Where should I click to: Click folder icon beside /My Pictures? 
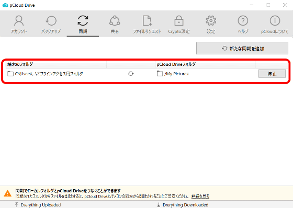pos(160,74)
